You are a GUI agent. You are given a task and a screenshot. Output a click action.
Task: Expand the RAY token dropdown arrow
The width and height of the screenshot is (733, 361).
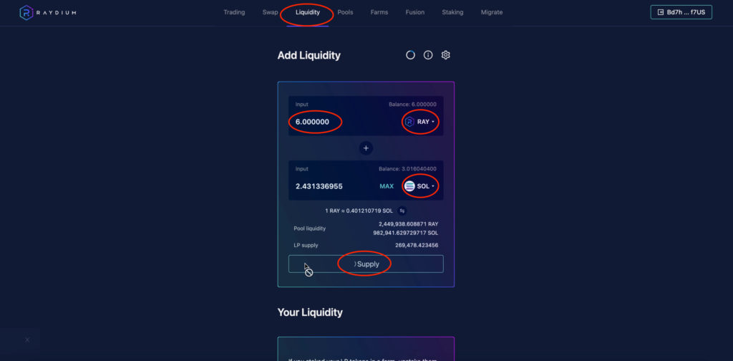pos(433,122)
